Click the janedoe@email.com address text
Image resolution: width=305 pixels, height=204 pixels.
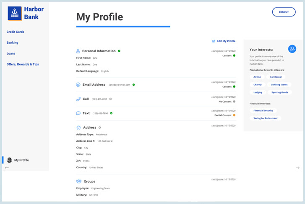pyautogui.click(x=120, y=85)
